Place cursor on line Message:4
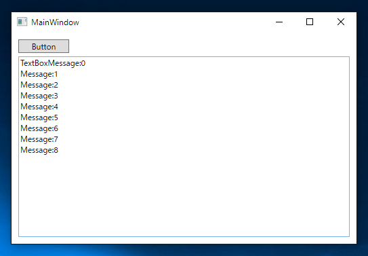Screen dimensions: 368x256 [x=39, y=107]
